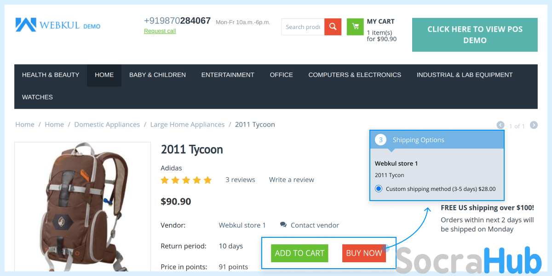Viewport: 552px width, 276px height.
Task: Click the phone number +919870284067
Action: (x=177, y=21)
